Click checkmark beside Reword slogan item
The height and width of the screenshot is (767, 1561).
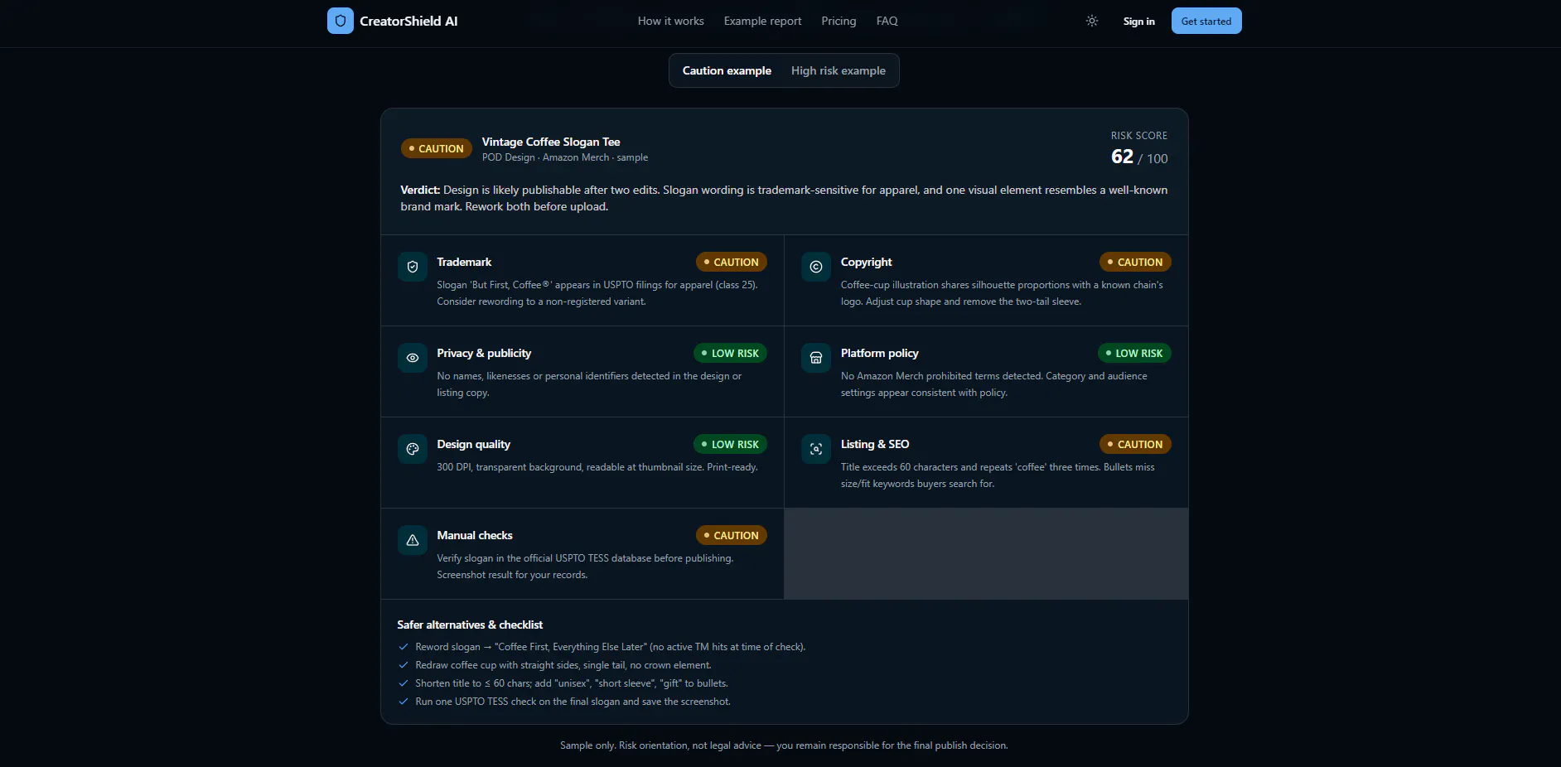pos(404,647)
